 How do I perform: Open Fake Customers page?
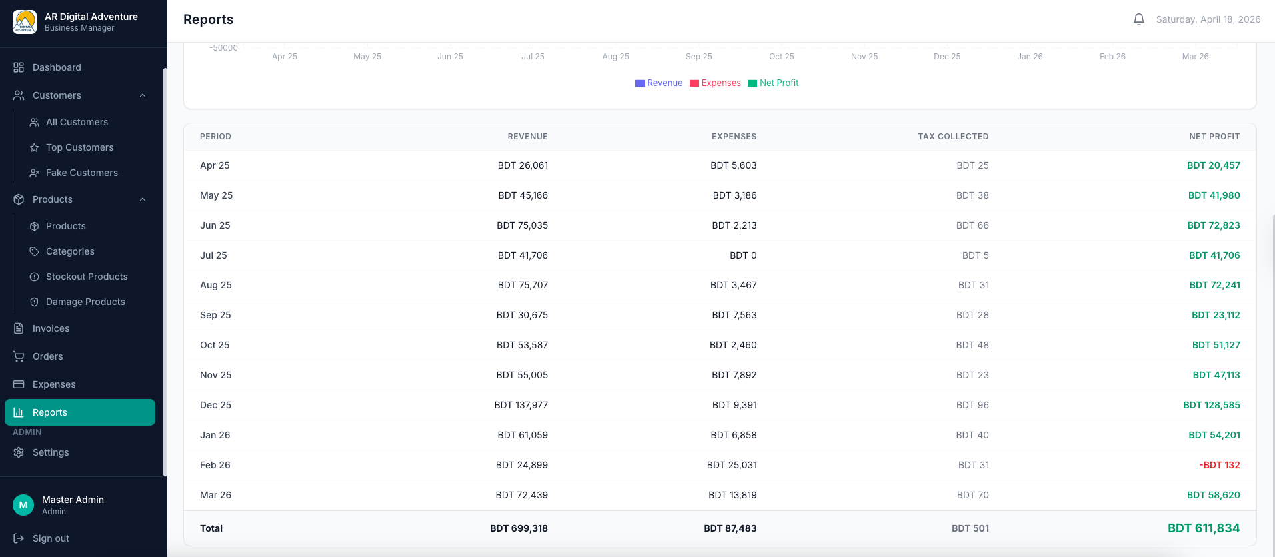[81, 173]
